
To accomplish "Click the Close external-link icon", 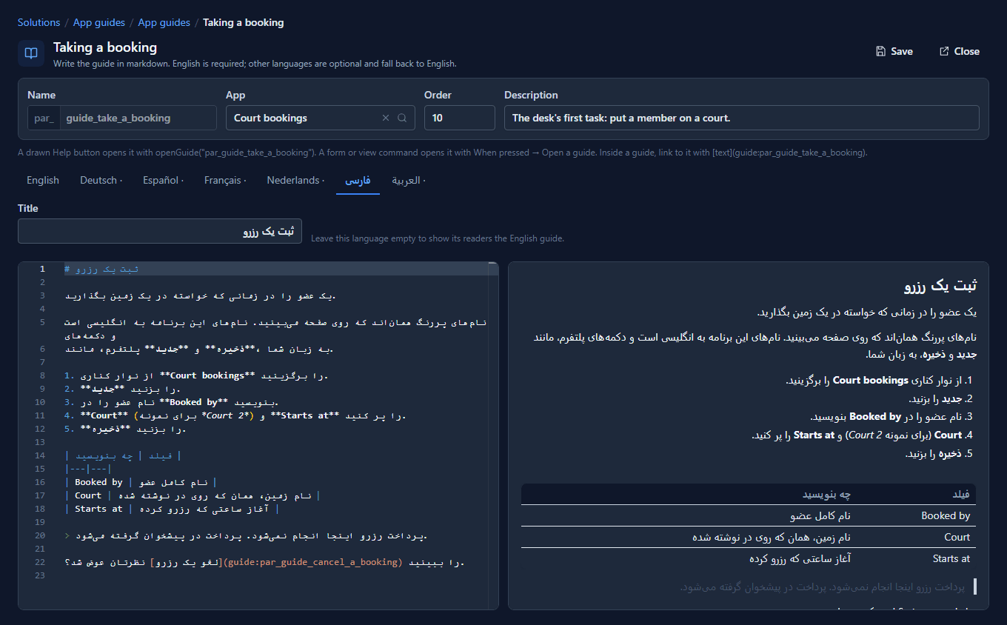I will tap(944, 51).
